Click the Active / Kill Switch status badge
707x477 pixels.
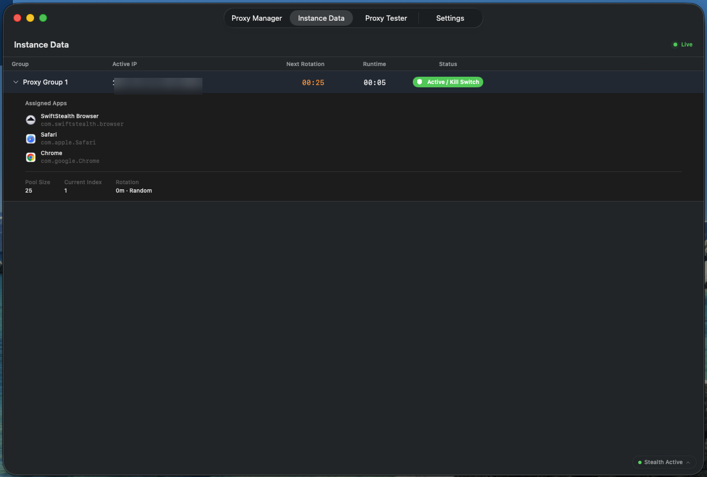(x=447, y=82)
